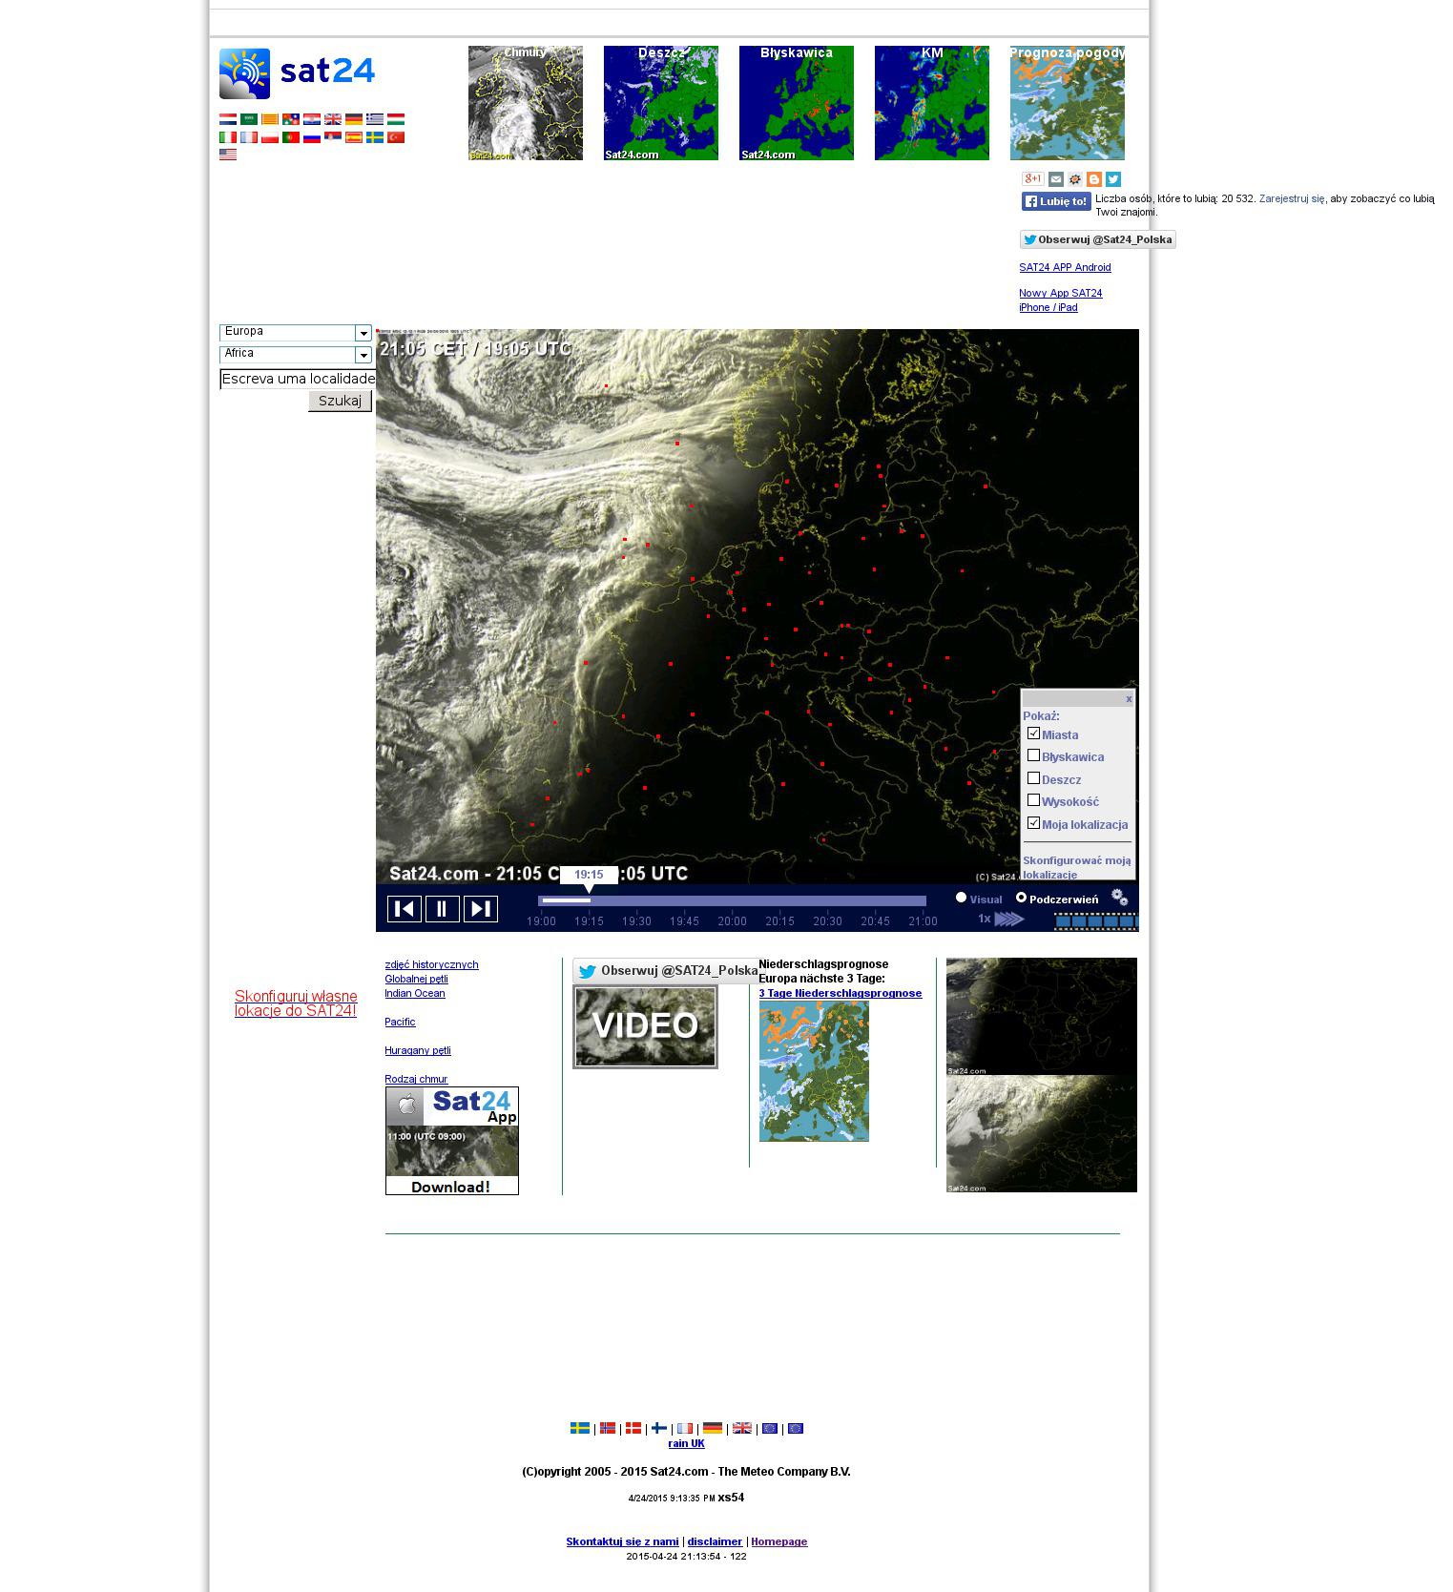Share page via email envelope icon

point(1055,179)
